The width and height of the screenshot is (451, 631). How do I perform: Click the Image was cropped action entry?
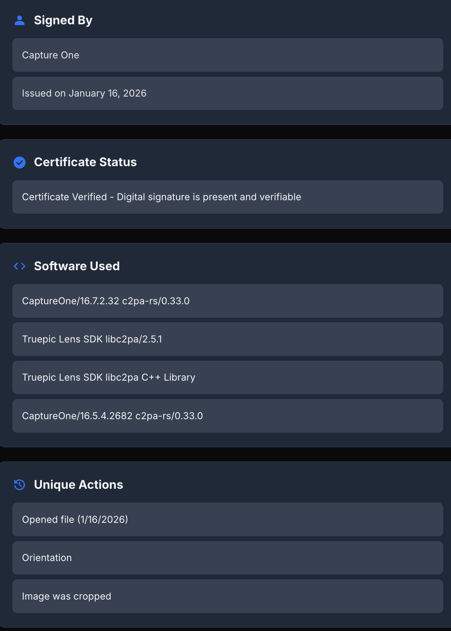coord(66,596)
